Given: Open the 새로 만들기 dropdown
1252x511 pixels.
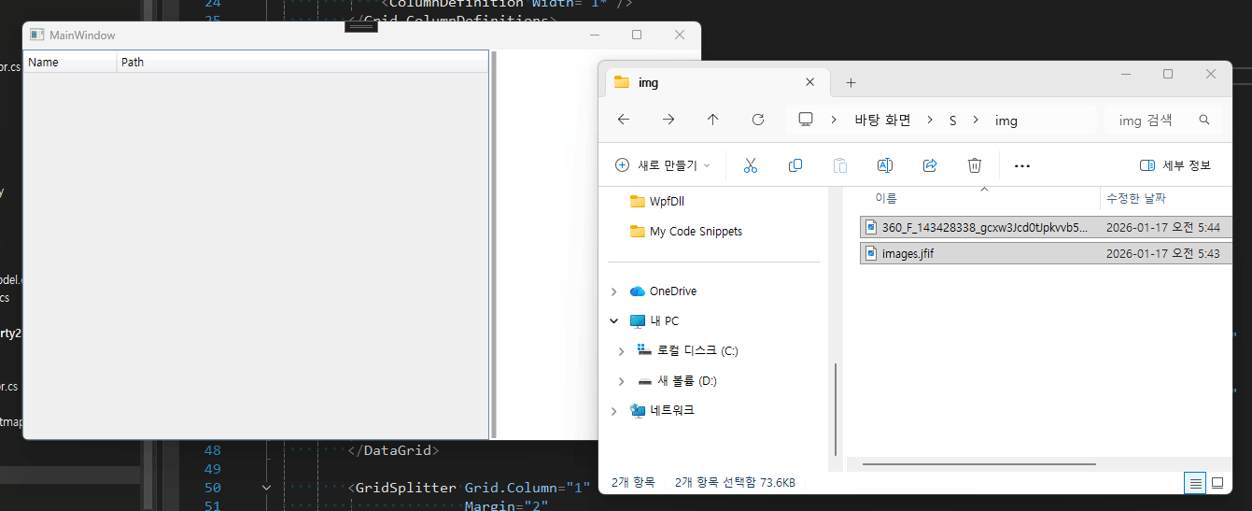Looking at the screenshot, I should coord(663,165).
